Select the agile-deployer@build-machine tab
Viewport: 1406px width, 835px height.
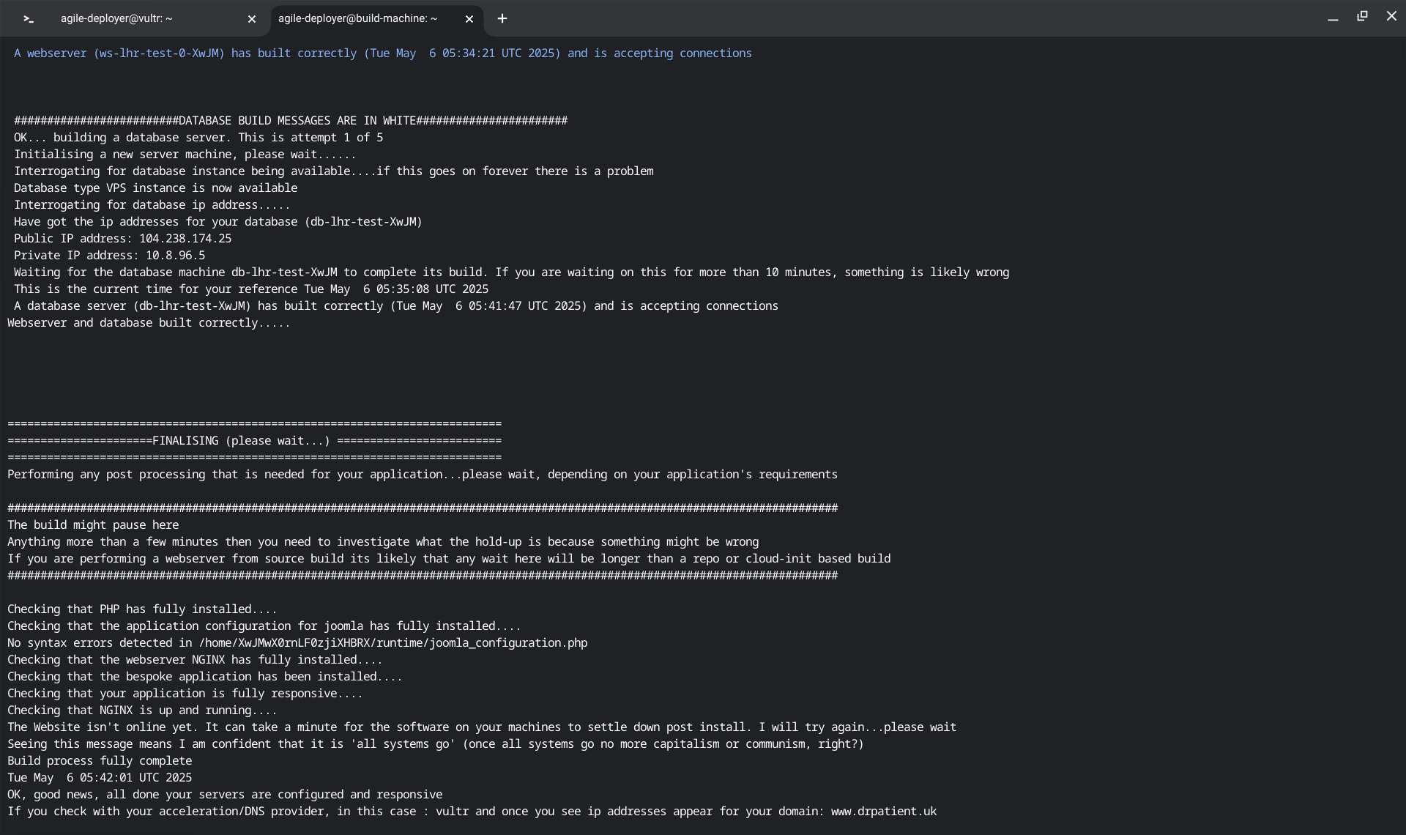coord(357,19)
